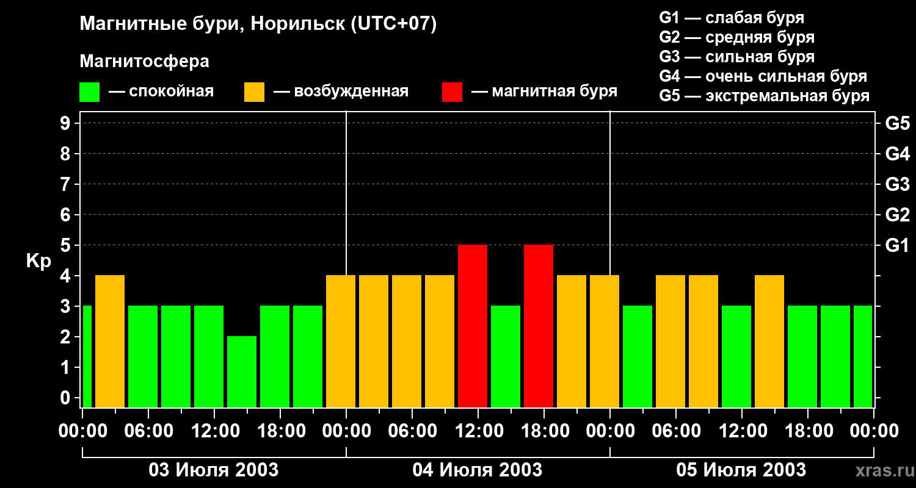
Task: Click the 05 Июля 2003 date label
Action: (741, 470)
